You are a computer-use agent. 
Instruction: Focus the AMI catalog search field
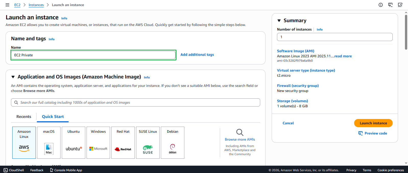136,102
